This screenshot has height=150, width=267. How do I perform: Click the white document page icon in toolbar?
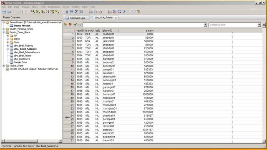pyautogui.click(x=24, y=12)
